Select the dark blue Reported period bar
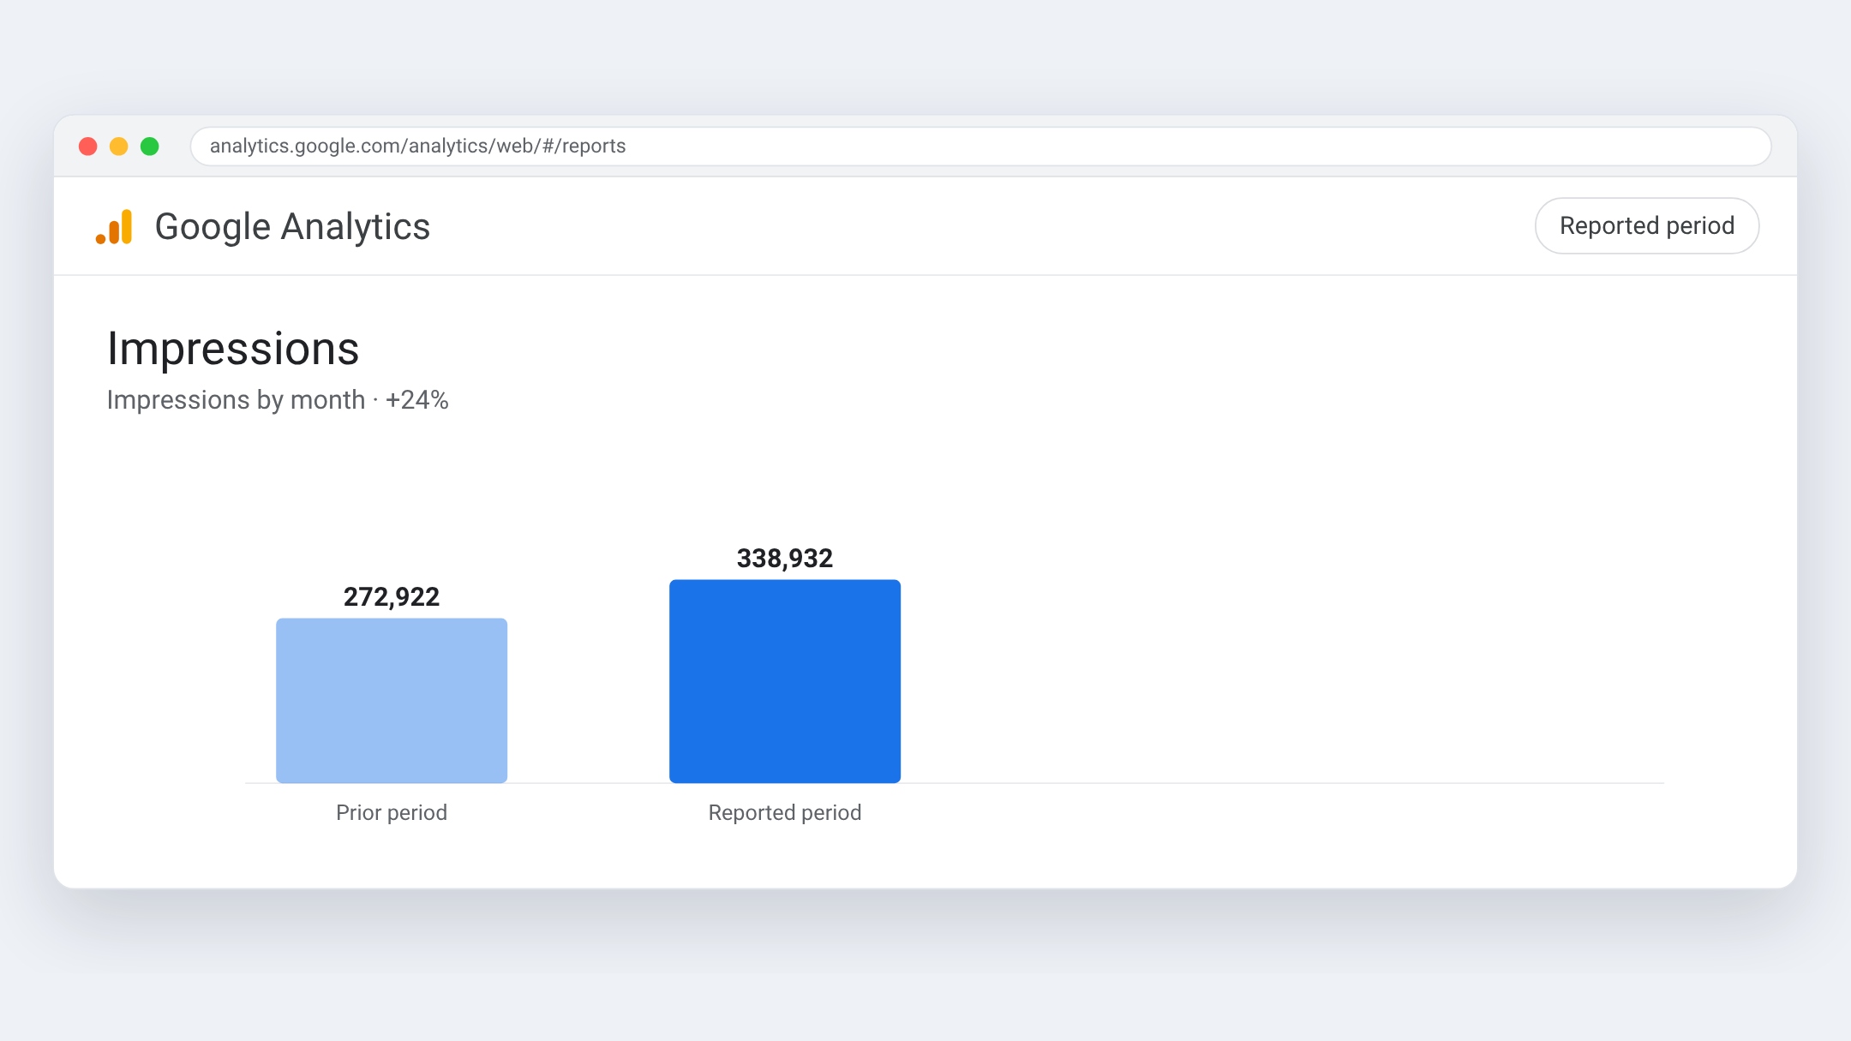Image resolution: width=1851 pixels, height=1041 pixels. click(785, 681)
